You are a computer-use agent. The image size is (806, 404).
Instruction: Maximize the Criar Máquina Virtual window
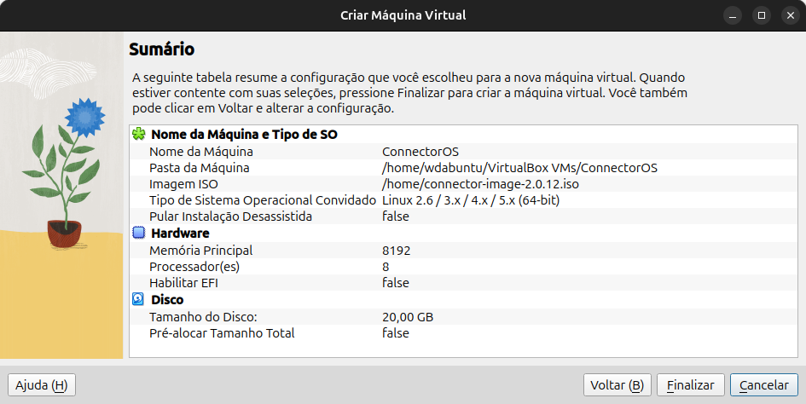click(762, 15)
